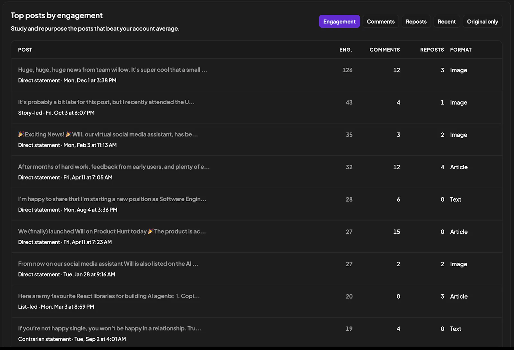Click engagement value 126 in first row
Screen dimensions: 514x350
pyautogui.click(x=347, y=70)
